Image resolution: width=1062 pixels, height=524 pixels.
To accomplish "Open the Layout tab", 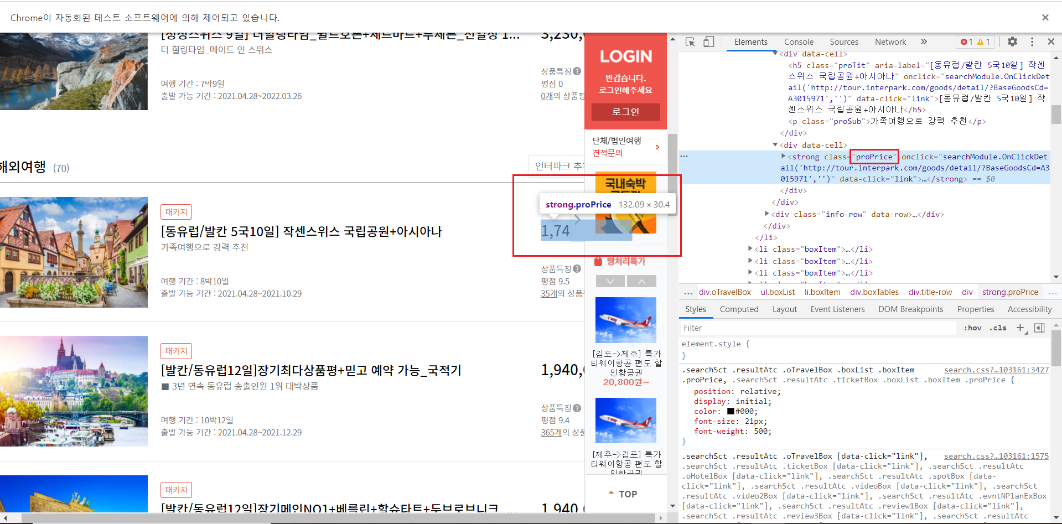I will pos(785,309).
